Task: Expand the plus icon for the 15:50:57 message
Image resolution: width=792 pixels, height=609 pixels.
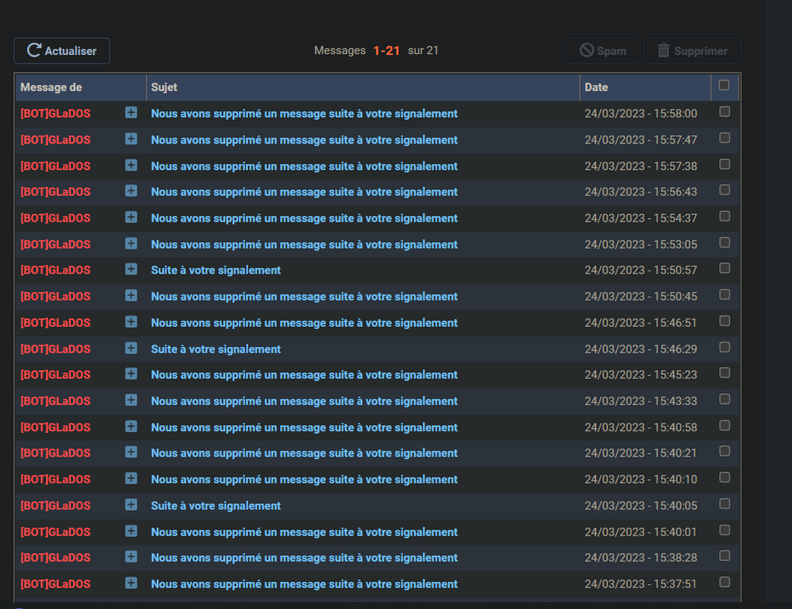Action: click(131, 270)
